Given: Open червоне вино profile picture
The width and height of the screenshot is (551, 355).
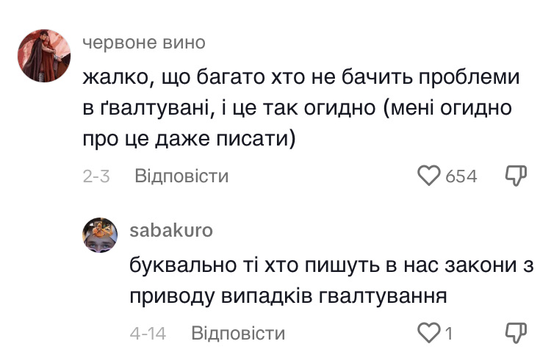Looking at the screenshot, I should coord(43,55).
